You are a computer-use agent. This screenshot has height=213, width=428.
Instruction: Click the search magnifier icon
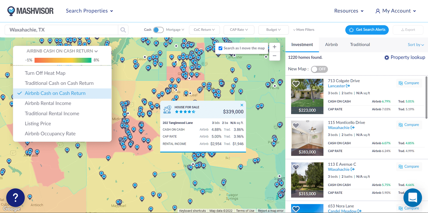(x=123, y=30)
